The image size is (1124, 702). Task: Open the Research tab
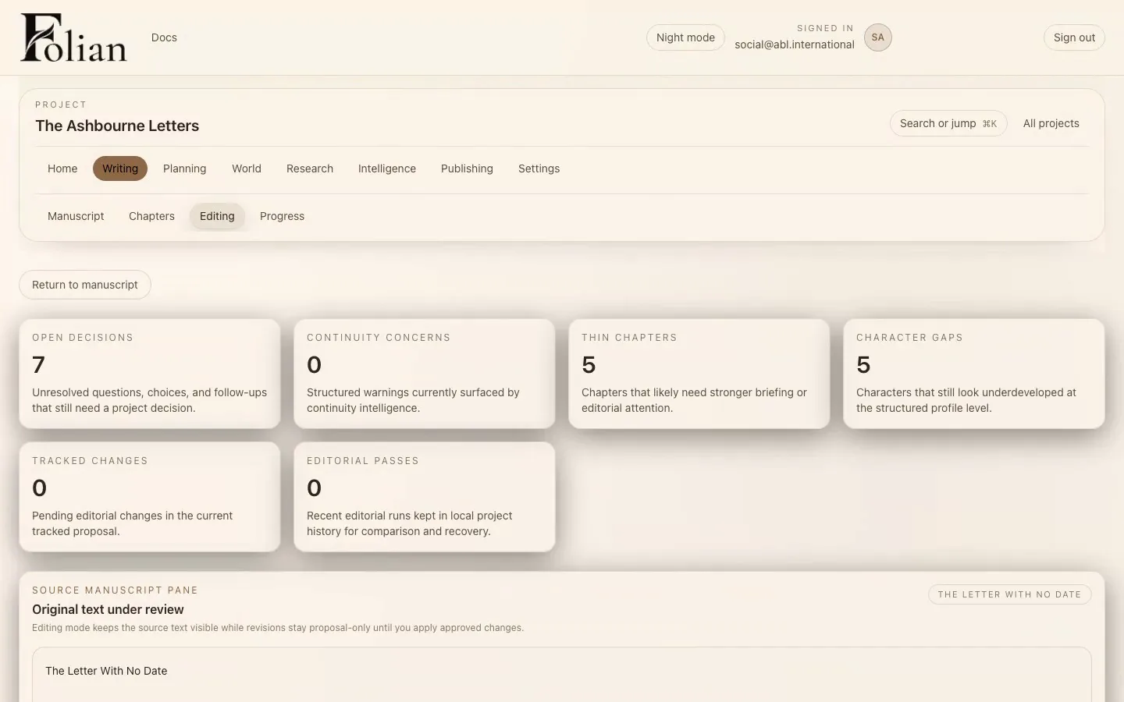point(310,168)
